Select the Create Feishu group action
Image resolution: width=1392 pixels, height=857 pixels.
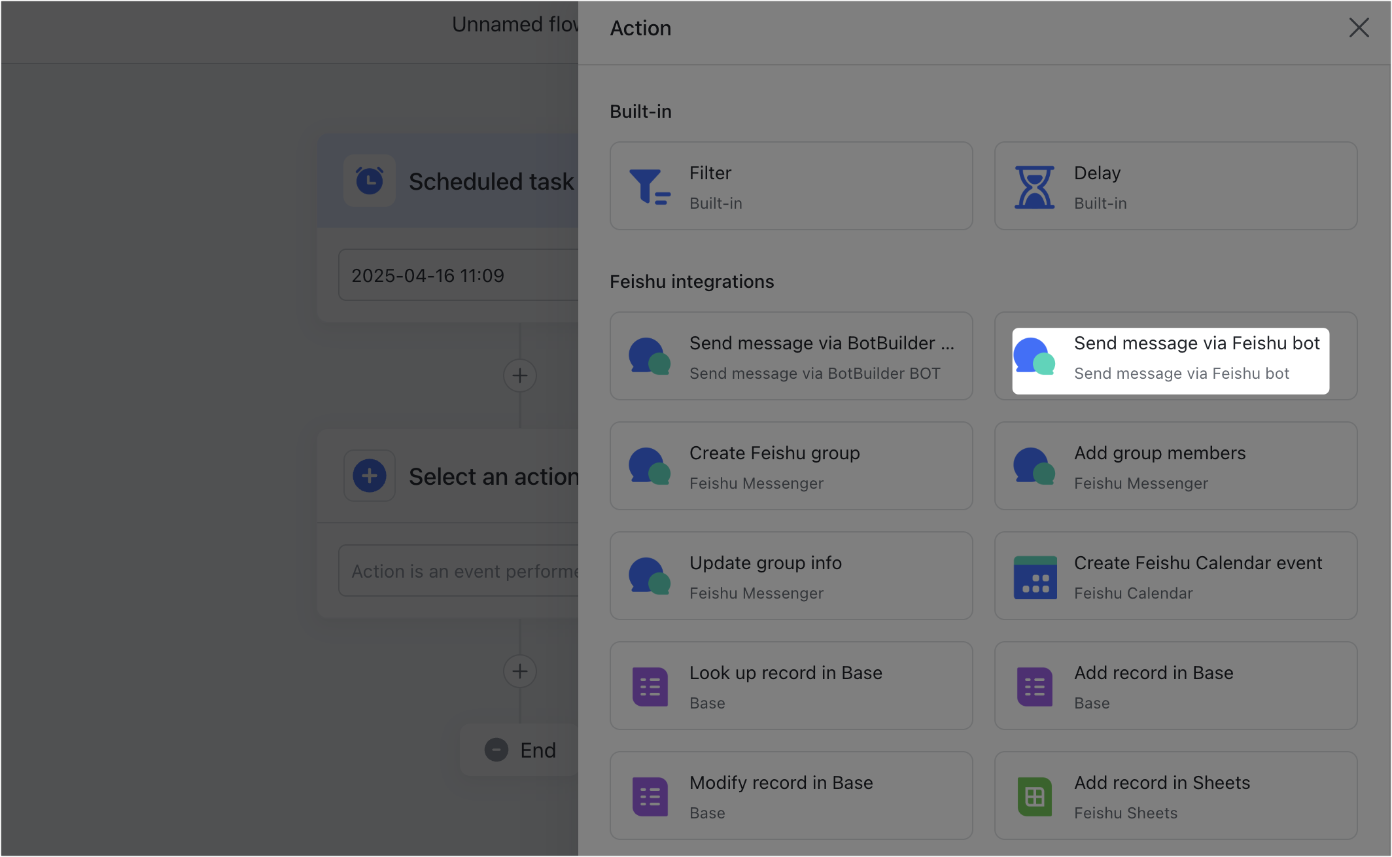tap(791, 466)
